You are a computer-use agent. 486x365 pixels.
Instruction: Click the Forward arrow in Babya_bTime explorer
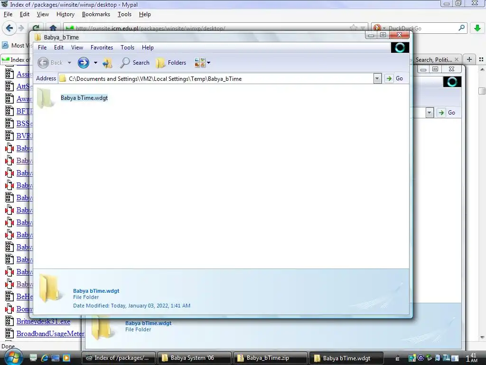tap(83, 63)
